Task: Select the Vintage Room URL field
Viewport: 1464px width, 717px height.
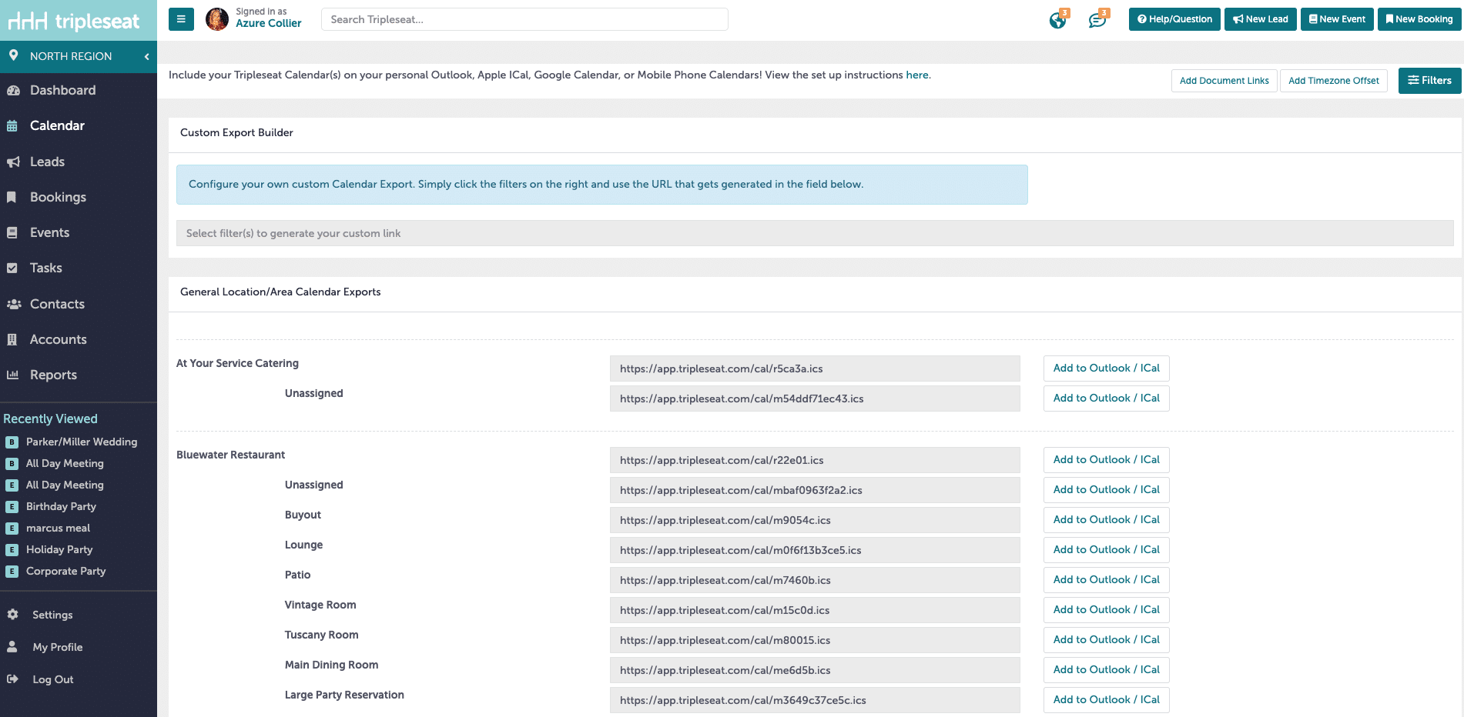Action: tap(815, 610)
